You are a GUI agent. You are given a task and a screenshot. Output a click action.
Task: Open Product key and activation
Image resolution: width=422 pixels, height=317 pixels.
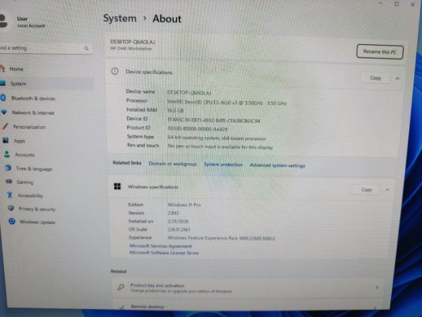point(248,288)
